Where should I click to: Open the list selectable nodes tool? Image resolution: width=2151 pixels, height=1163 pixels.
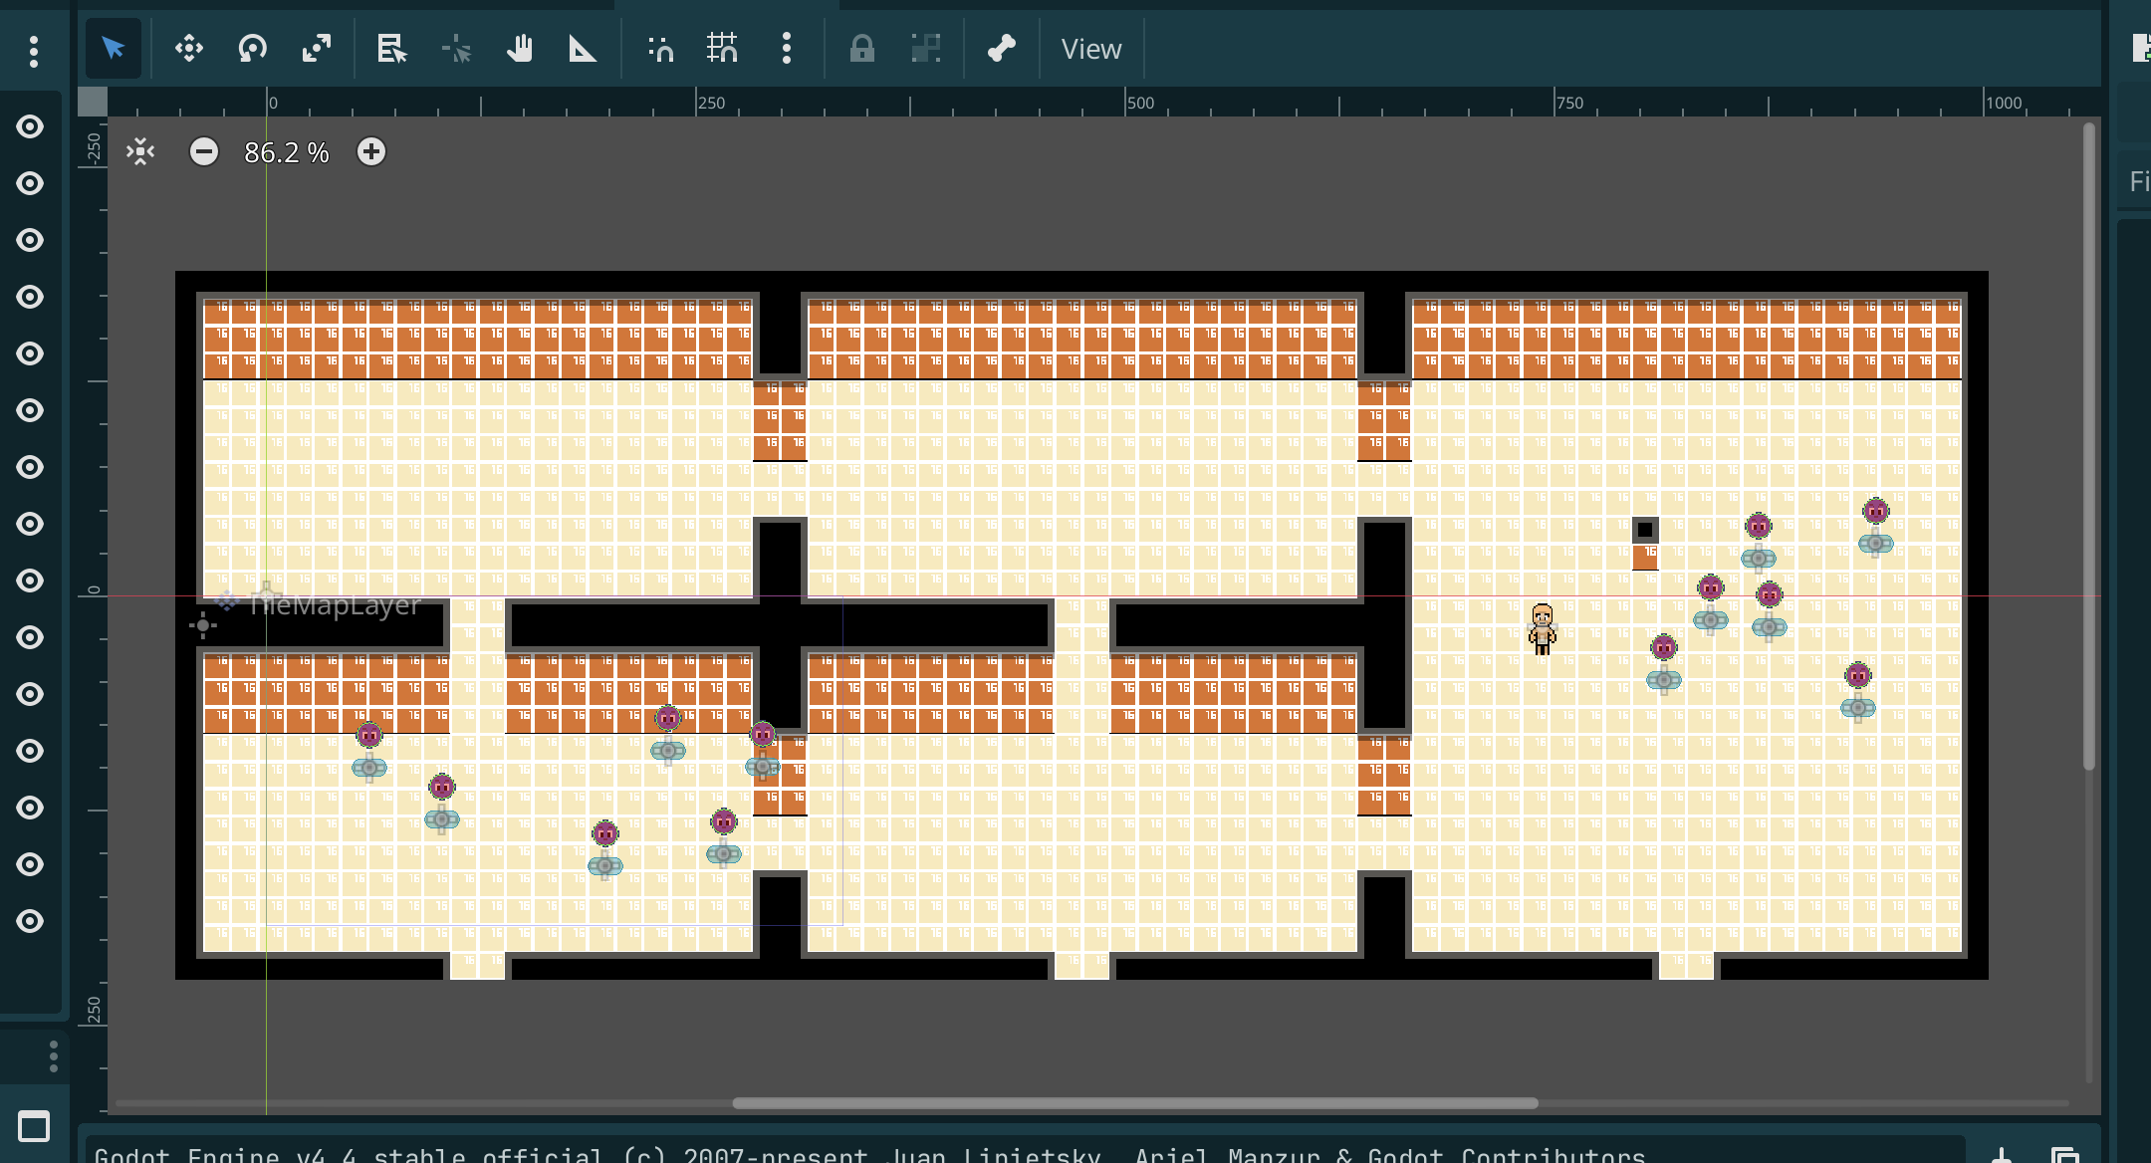coord(392,48)
